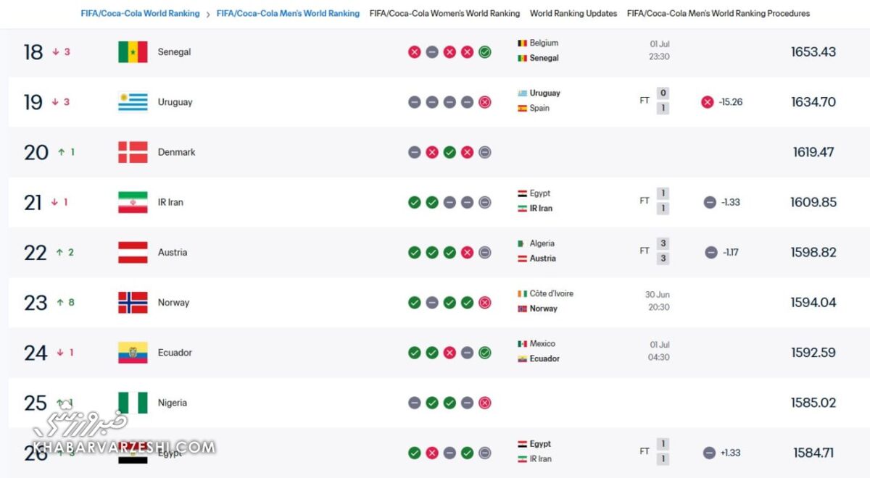The height and width of the screenshot is (478, 870).
Task: Click the Norway flag in row 23
Action: (133, 302)
